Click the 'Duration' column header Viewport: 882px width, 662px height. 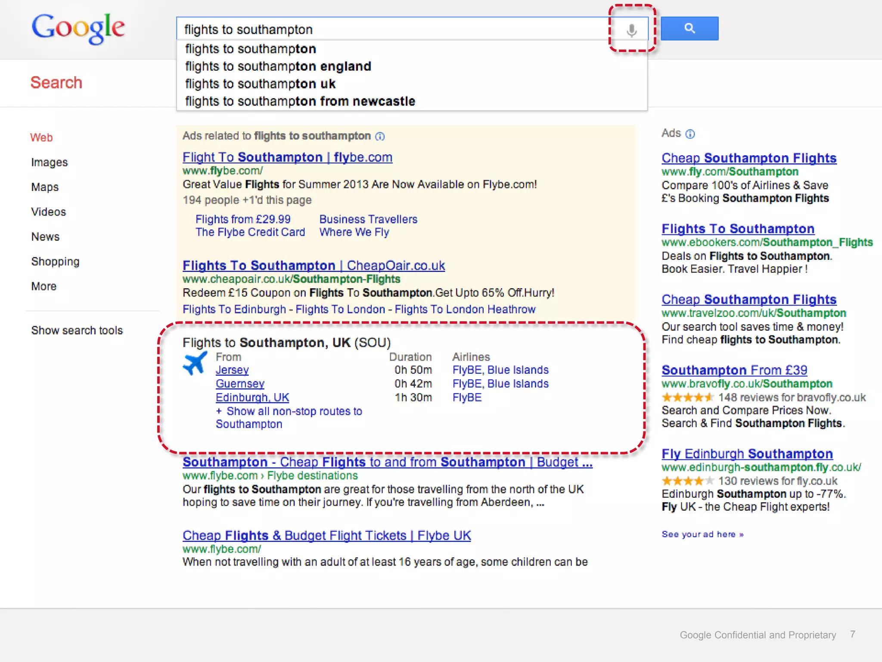[410, 357]
